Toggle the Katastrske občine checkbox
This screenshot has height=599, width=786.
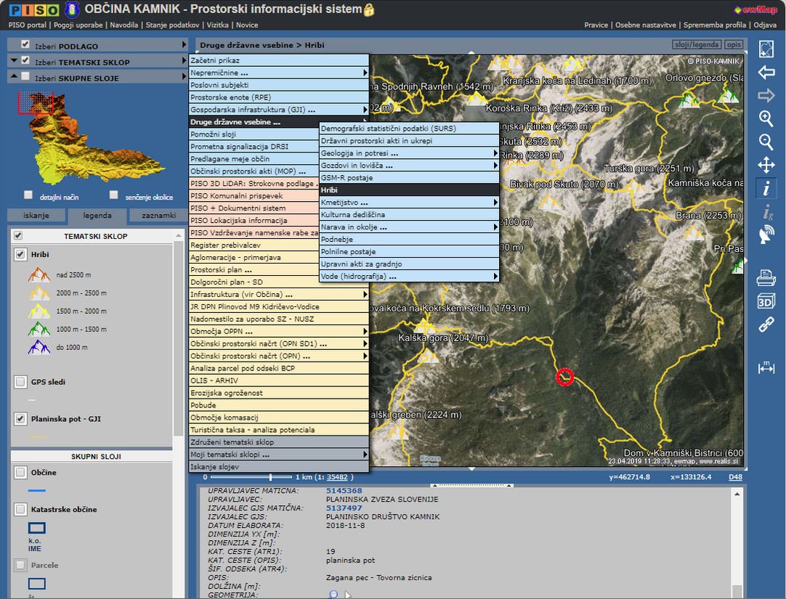[x=20, y=510]
